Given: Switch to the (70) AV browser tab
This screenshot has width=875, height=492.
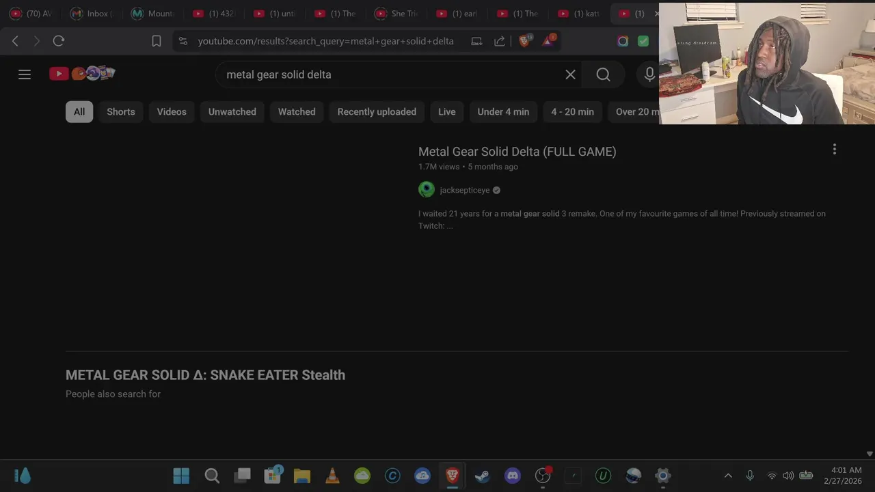Looking at the screenshot, I should 32,14.
